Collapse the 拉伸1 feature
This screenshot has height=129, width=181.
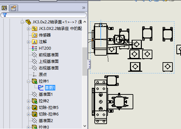click(28, 82)
